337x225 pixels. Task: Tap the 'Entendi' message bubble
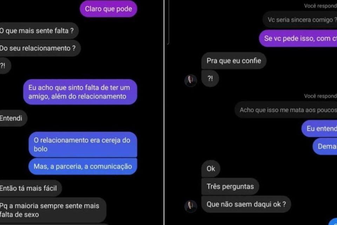[14, 118]
